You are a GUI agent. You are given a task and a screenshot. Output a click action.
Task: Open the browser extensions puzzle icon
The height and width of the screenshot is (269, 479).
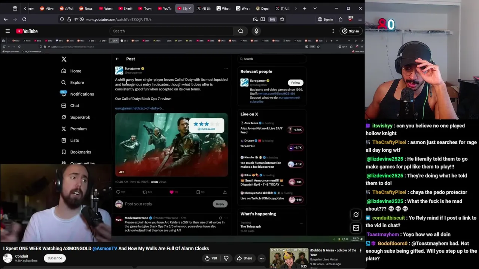tap(340, 19)
